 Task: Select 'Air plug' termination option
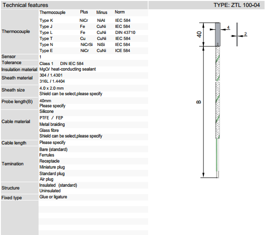pos(46,179)
